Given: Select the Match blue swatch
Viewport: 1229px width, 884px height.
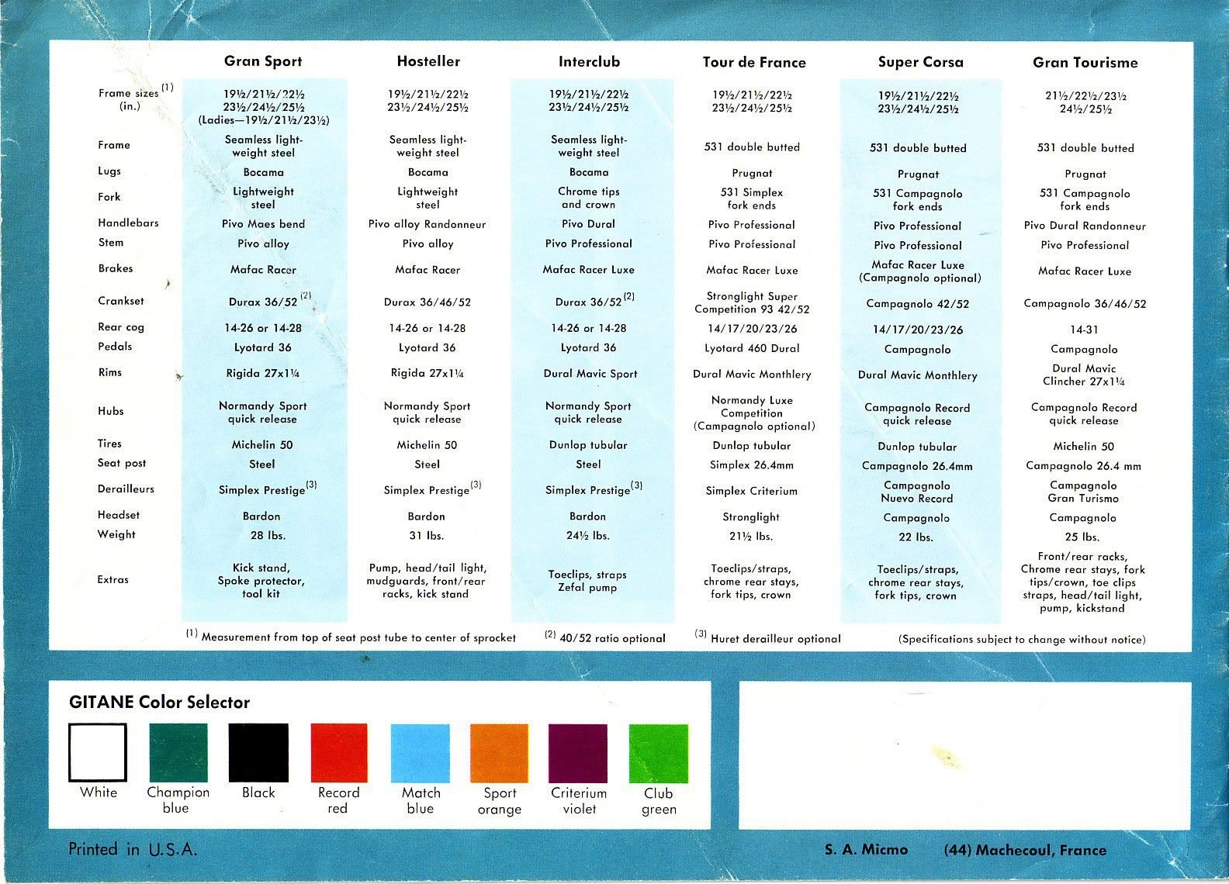Looking at the screenshot, I should 421,753.
